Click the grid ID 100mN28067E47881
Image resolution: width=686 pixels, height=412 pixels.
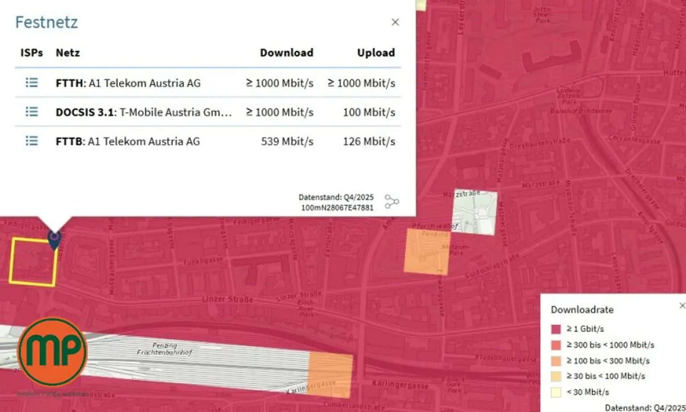337,207
